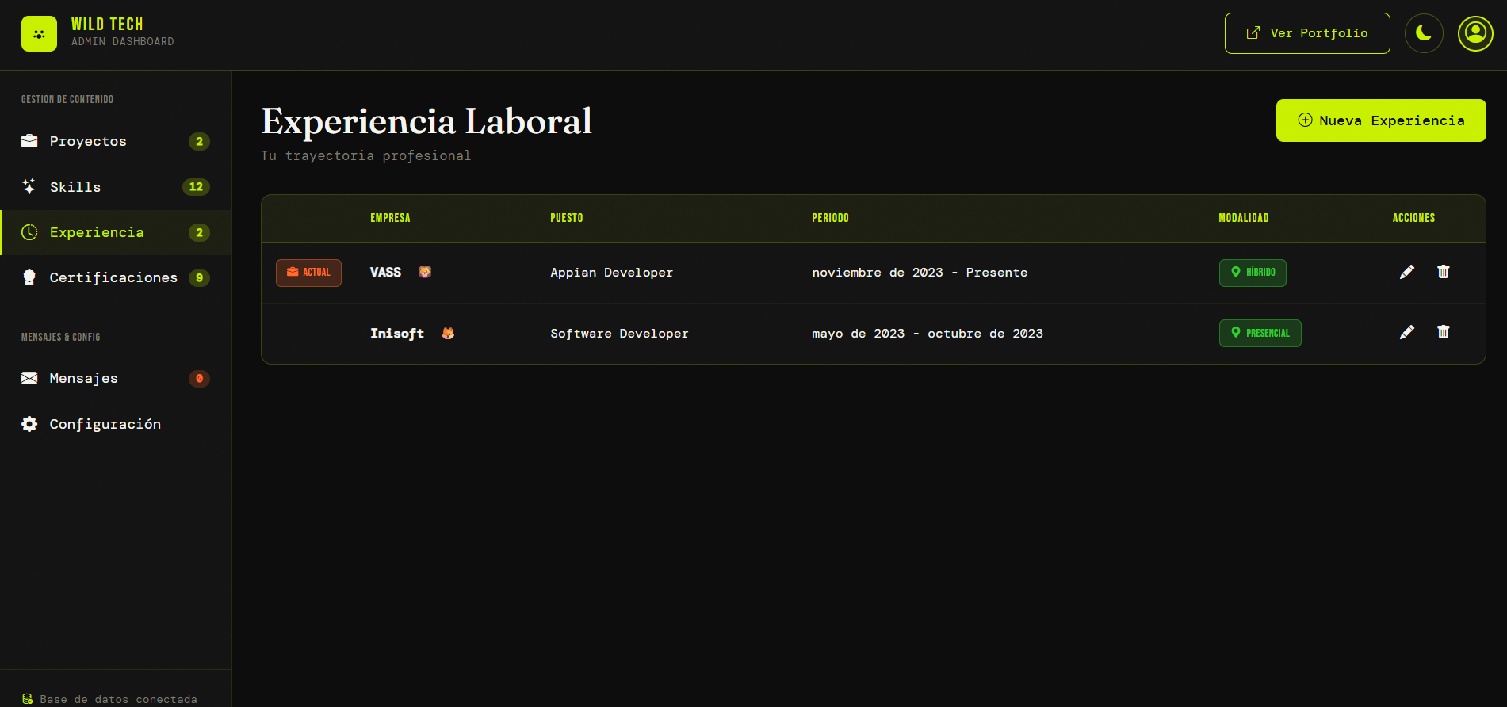The height and width of the screenshot is (707, 1507).
Task: Click the Skills sparkle icon
Action: pos(29,187)
